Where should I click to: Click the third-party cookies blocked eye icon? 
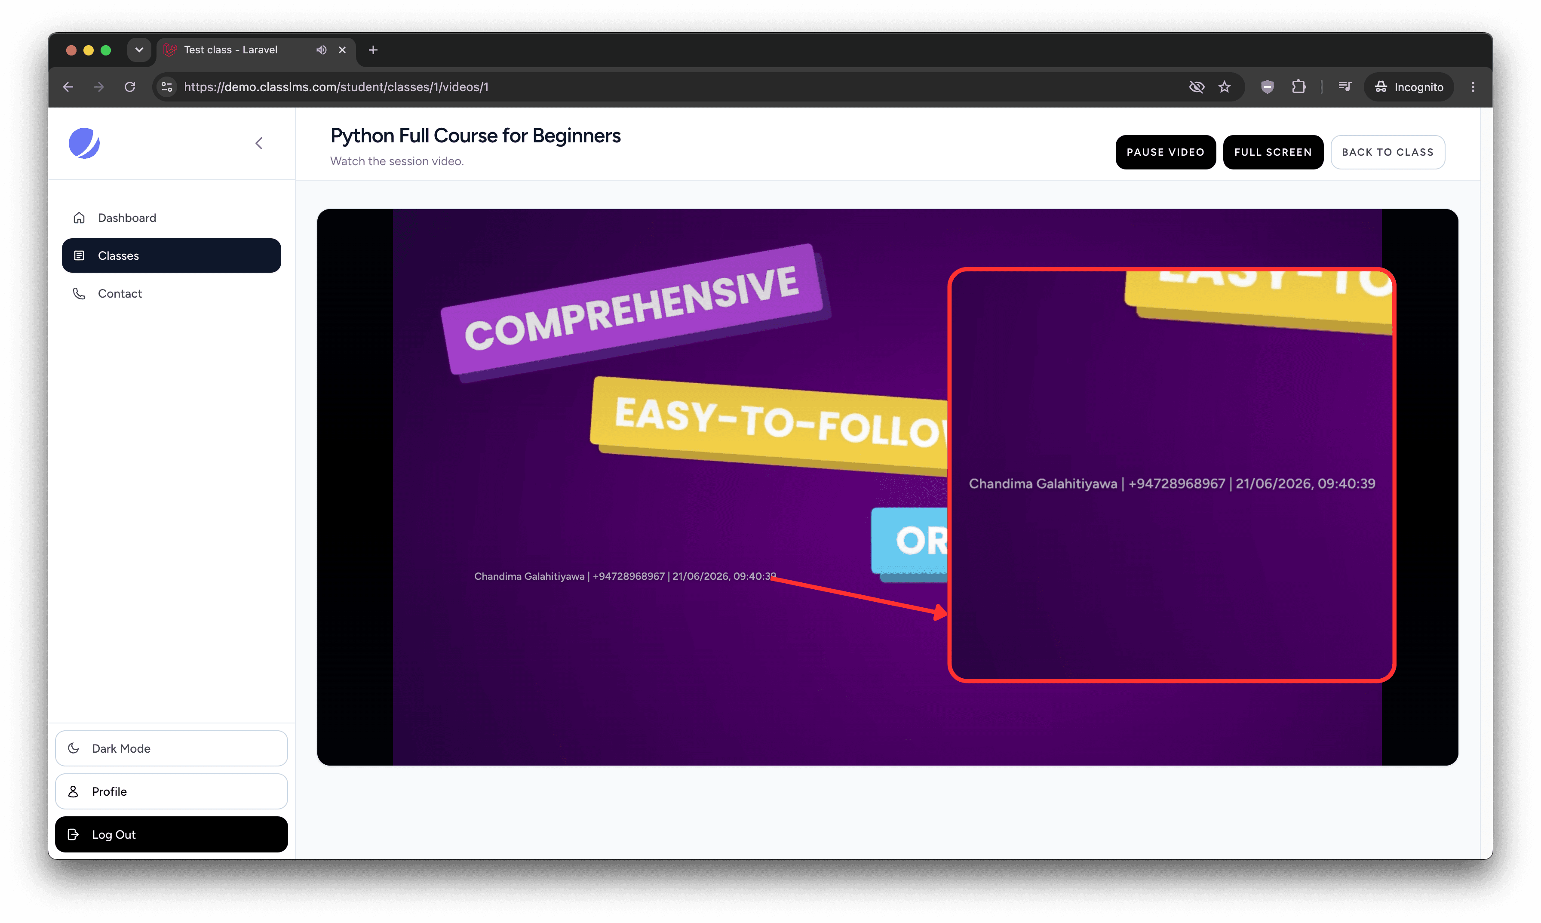tap(1196, 87)
